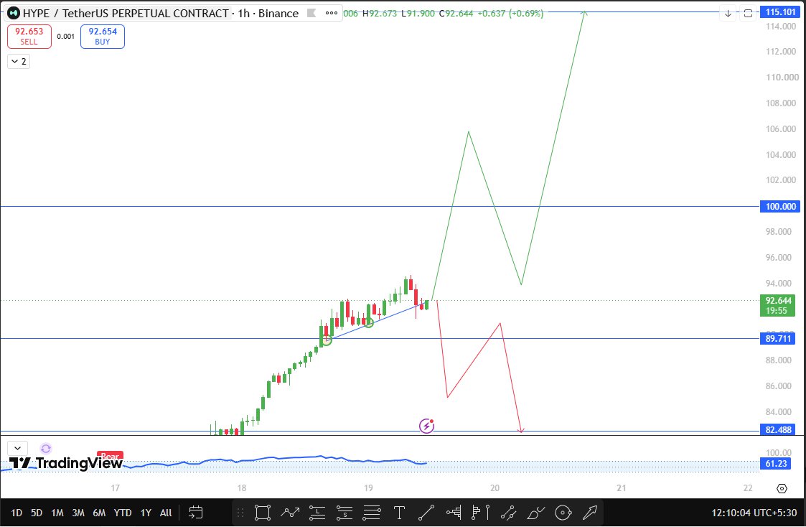Image resolution: width=806 pixels, height=527 pixels.
Task: Select the Rectangle drawing tool
Action: point(263,513)
